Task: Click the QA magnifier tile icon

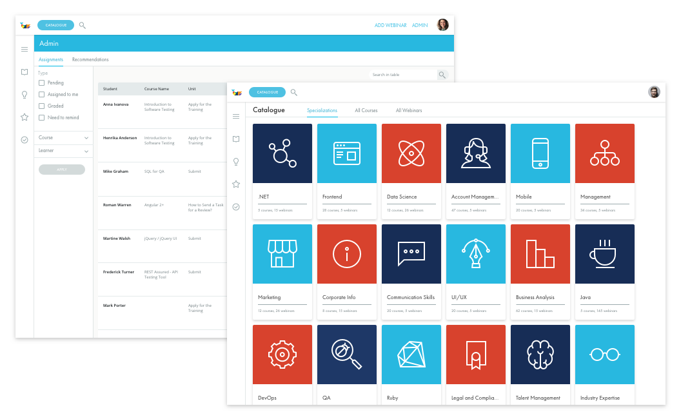Action: (346, 354)
